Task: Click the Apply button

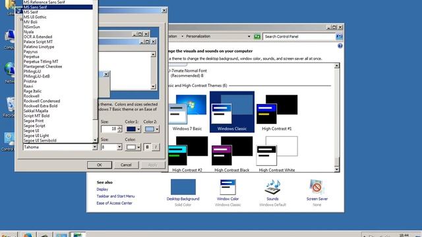Action: click(x=152, y=165)
